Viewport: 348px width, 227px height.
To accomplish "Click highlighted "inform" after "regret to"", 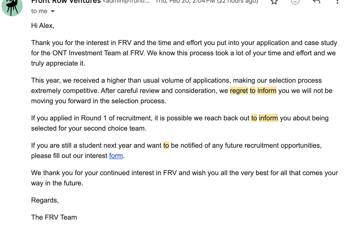I will coord(267,91).
